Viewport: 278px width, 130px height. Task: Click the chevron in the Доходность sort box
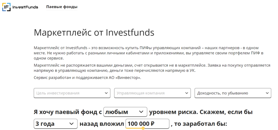267,93
